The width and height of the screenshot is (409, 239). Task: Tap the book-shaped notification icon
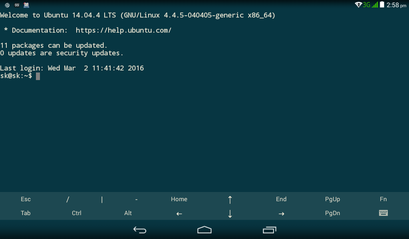click(x=26, y=5)
